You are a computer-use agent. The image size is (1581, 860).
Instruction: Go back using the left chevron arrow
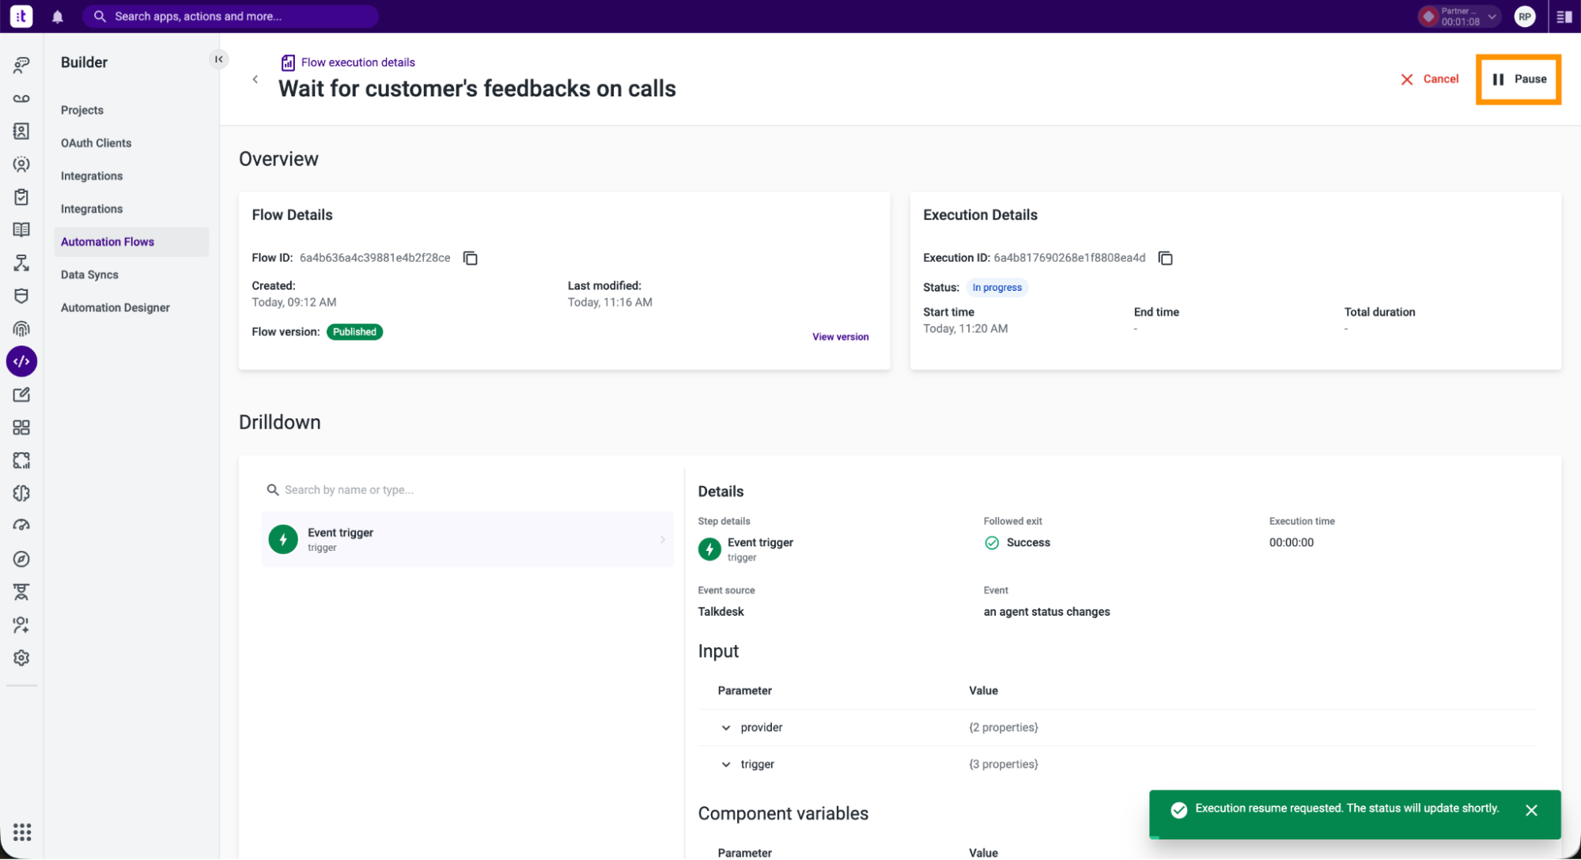(x=255, y=79)
